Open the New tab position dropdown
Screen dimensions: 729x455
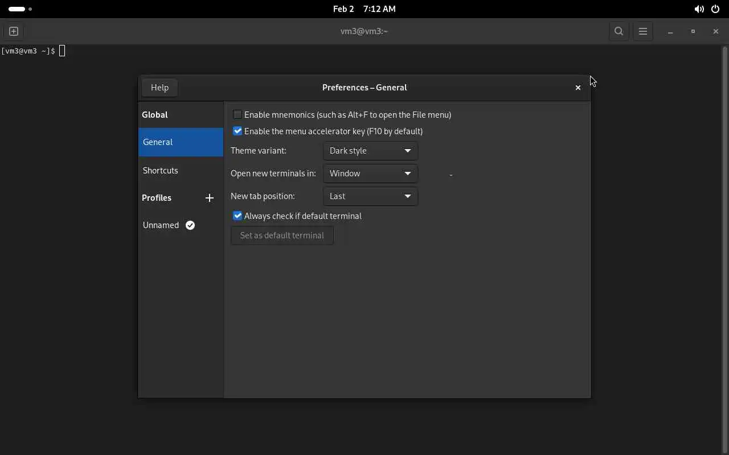370,196
